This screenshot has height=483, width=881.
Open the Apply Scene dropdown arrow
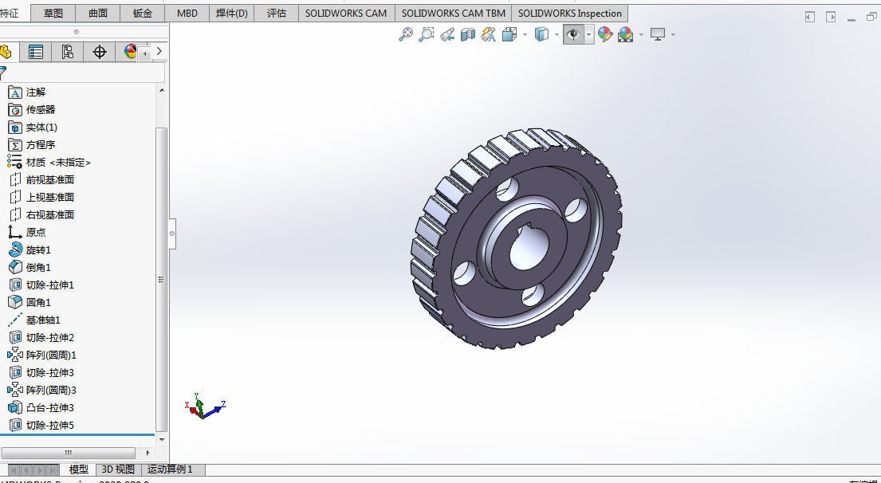point(641,35)
